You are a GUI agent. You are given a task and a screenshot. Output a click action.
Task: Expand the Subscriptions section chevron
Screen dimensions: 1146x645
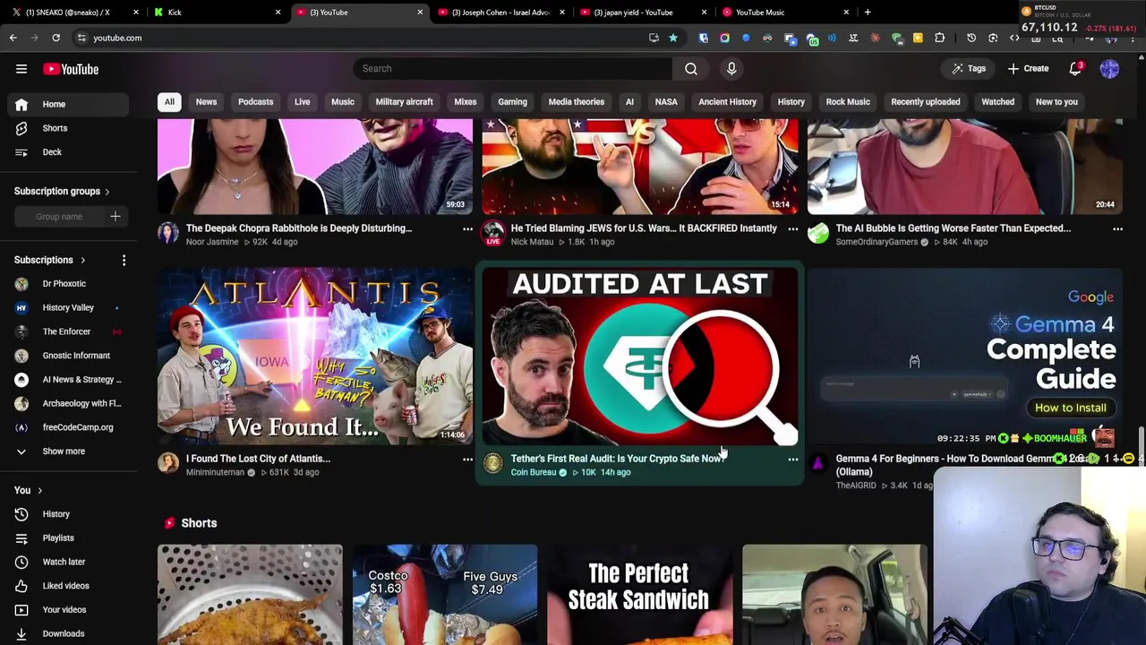coord(82,261)
